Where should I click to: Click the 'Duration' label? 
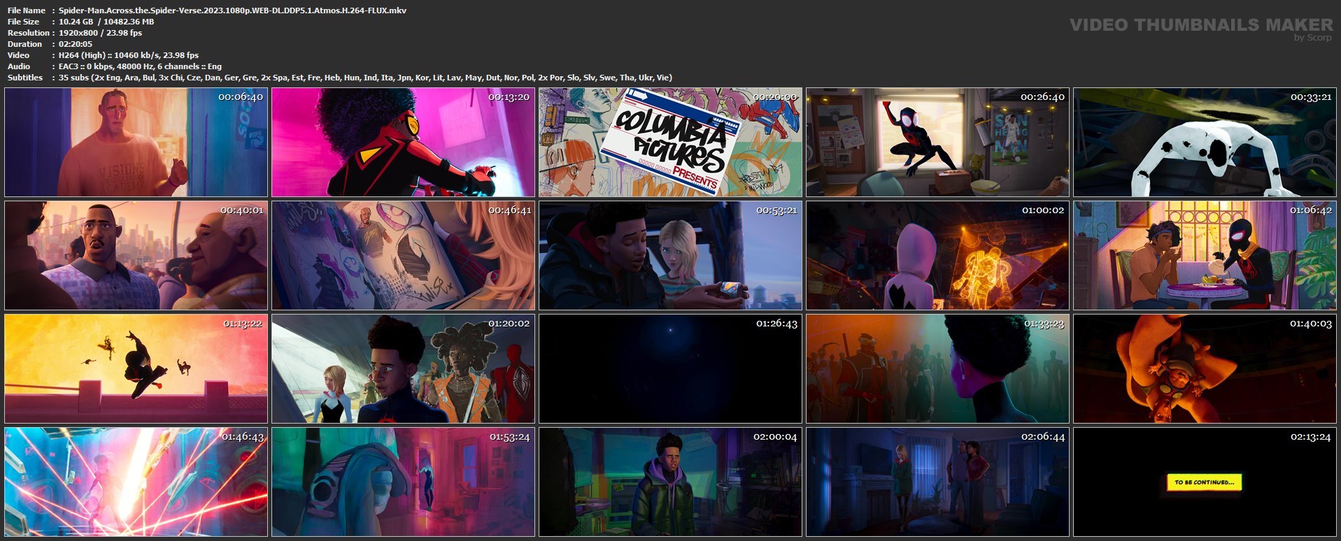[24, 44]
